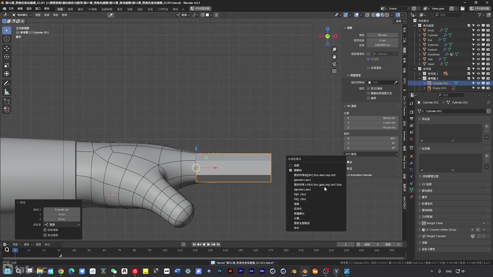Click the viewport zoom magnifier icon

pyautogui.click(x=334, y=50)
